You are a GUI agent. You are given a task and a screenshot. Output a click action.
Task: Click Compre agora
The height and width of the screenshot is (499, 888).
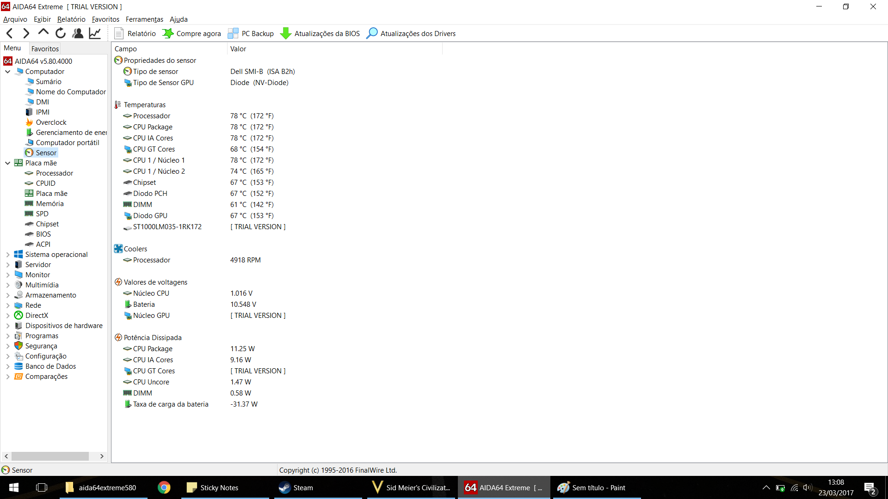point(192,33)
